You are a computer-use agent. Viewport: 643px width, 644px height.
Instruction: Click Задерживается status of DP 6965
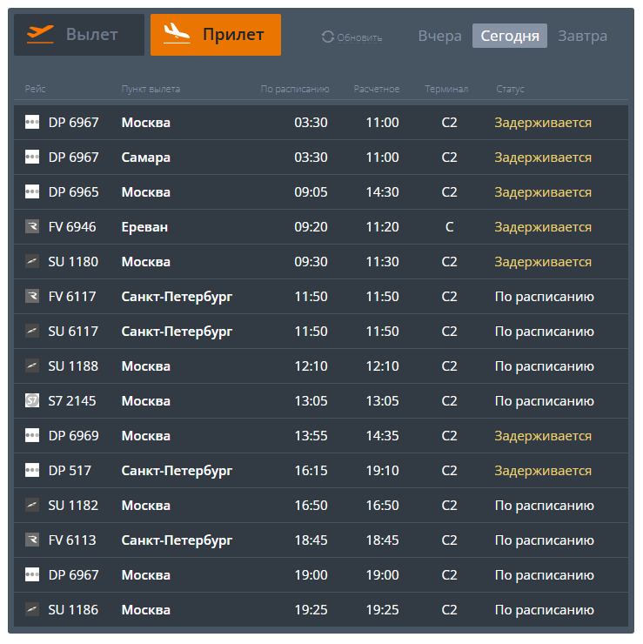[x=543, y=192]
